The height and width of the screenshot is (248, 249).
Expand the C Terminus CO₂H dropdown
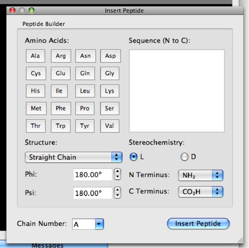[201, 192]
